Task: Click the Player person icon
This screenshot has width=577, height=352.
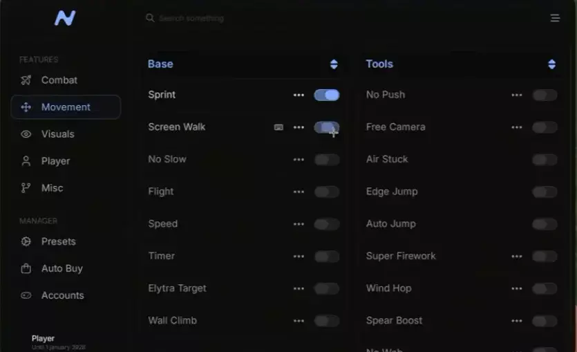Action: (x=26, y=161)
